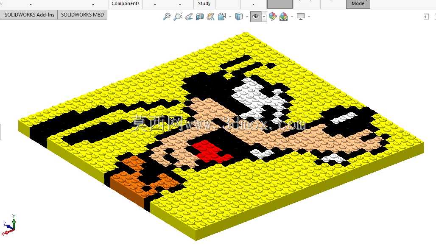Select the Zoom to Area tool
436x248 pixels.
pyautogui.click(x=177, y=17)
